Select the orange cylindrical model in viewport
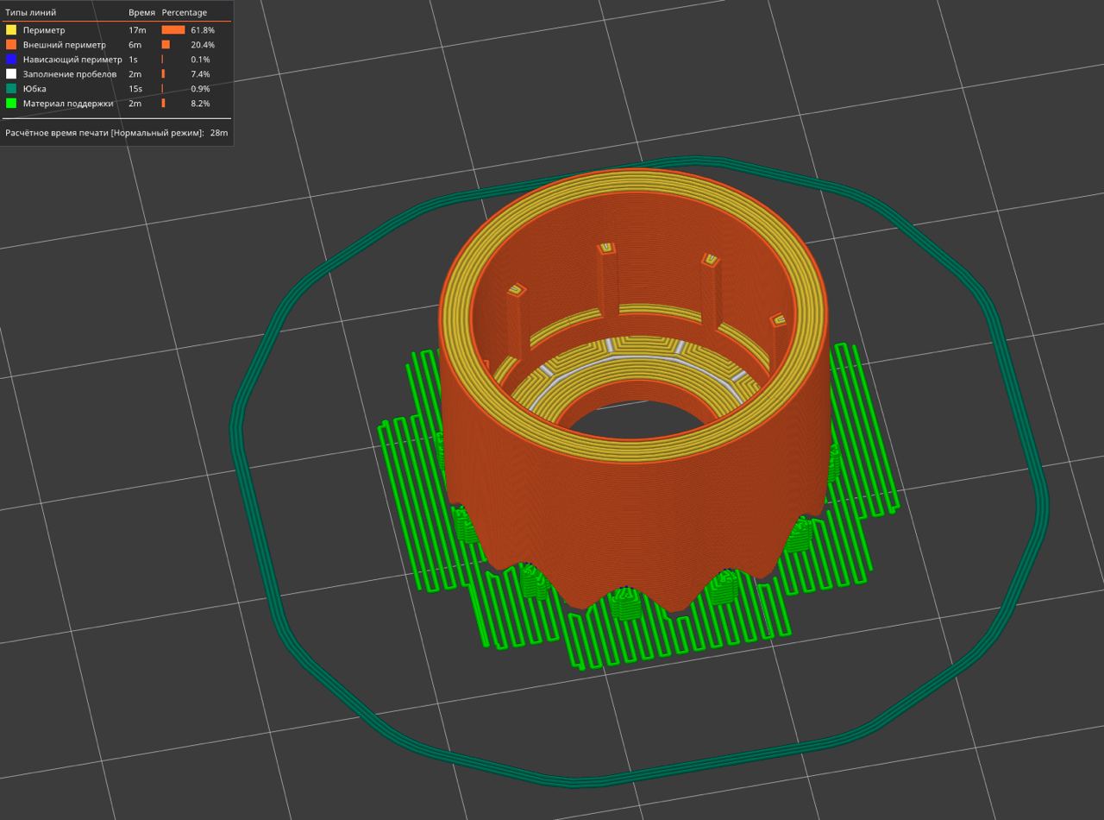Image resolution: width=1104 pixels, height=820 pixels. [x=634, y=509]
